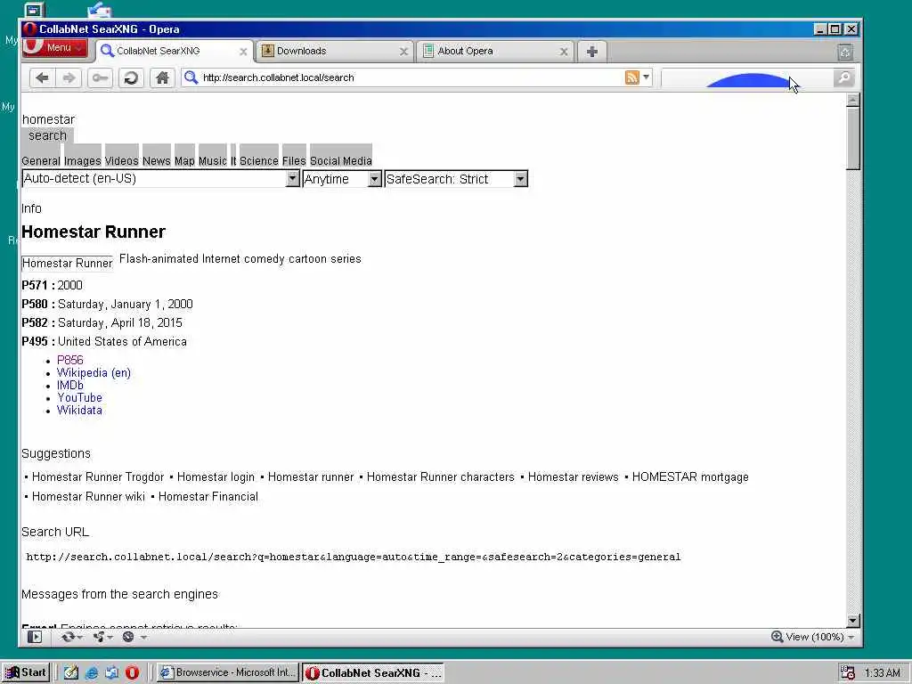Choose suggestion HOMESTAR mortgage
The width and height of the screenshot is (912, 684).
point(690,477)
